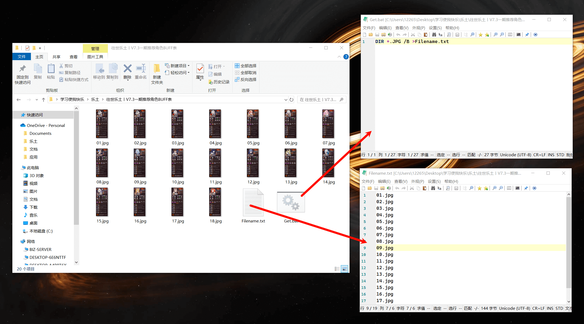Click Paste clipboard icon in Get.bat toolbar
Viewport: 584px width, 324px height.
pos(425,35)
